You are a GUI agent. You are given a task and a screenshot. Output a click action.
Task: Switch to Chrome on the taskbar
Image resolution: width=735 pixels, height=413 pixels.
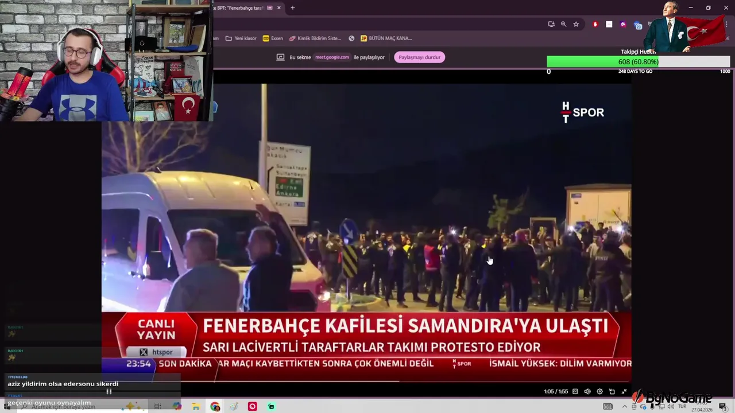click(x=215, y=407)
